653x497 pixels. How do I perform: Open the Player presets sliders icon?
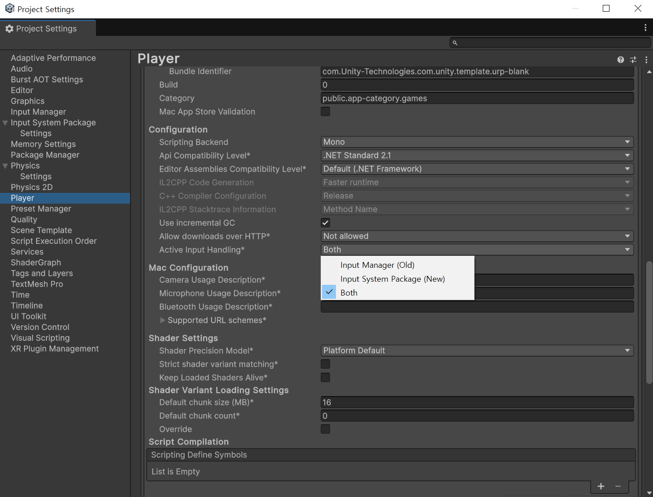coord(633,60)
